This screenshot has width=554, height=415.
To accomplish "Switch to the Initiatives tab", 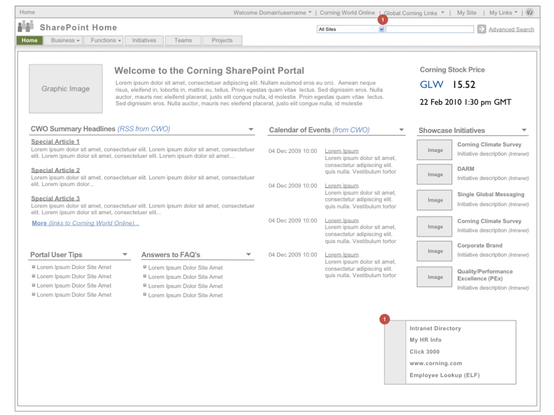I will click(144, 40).
